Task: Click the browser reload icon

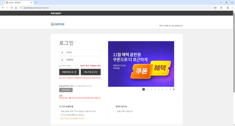Action: (12, 8)
